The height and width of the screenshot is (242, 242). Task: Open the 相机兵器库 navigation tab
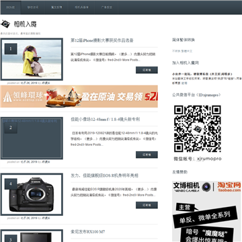click(x=81, y=7)
